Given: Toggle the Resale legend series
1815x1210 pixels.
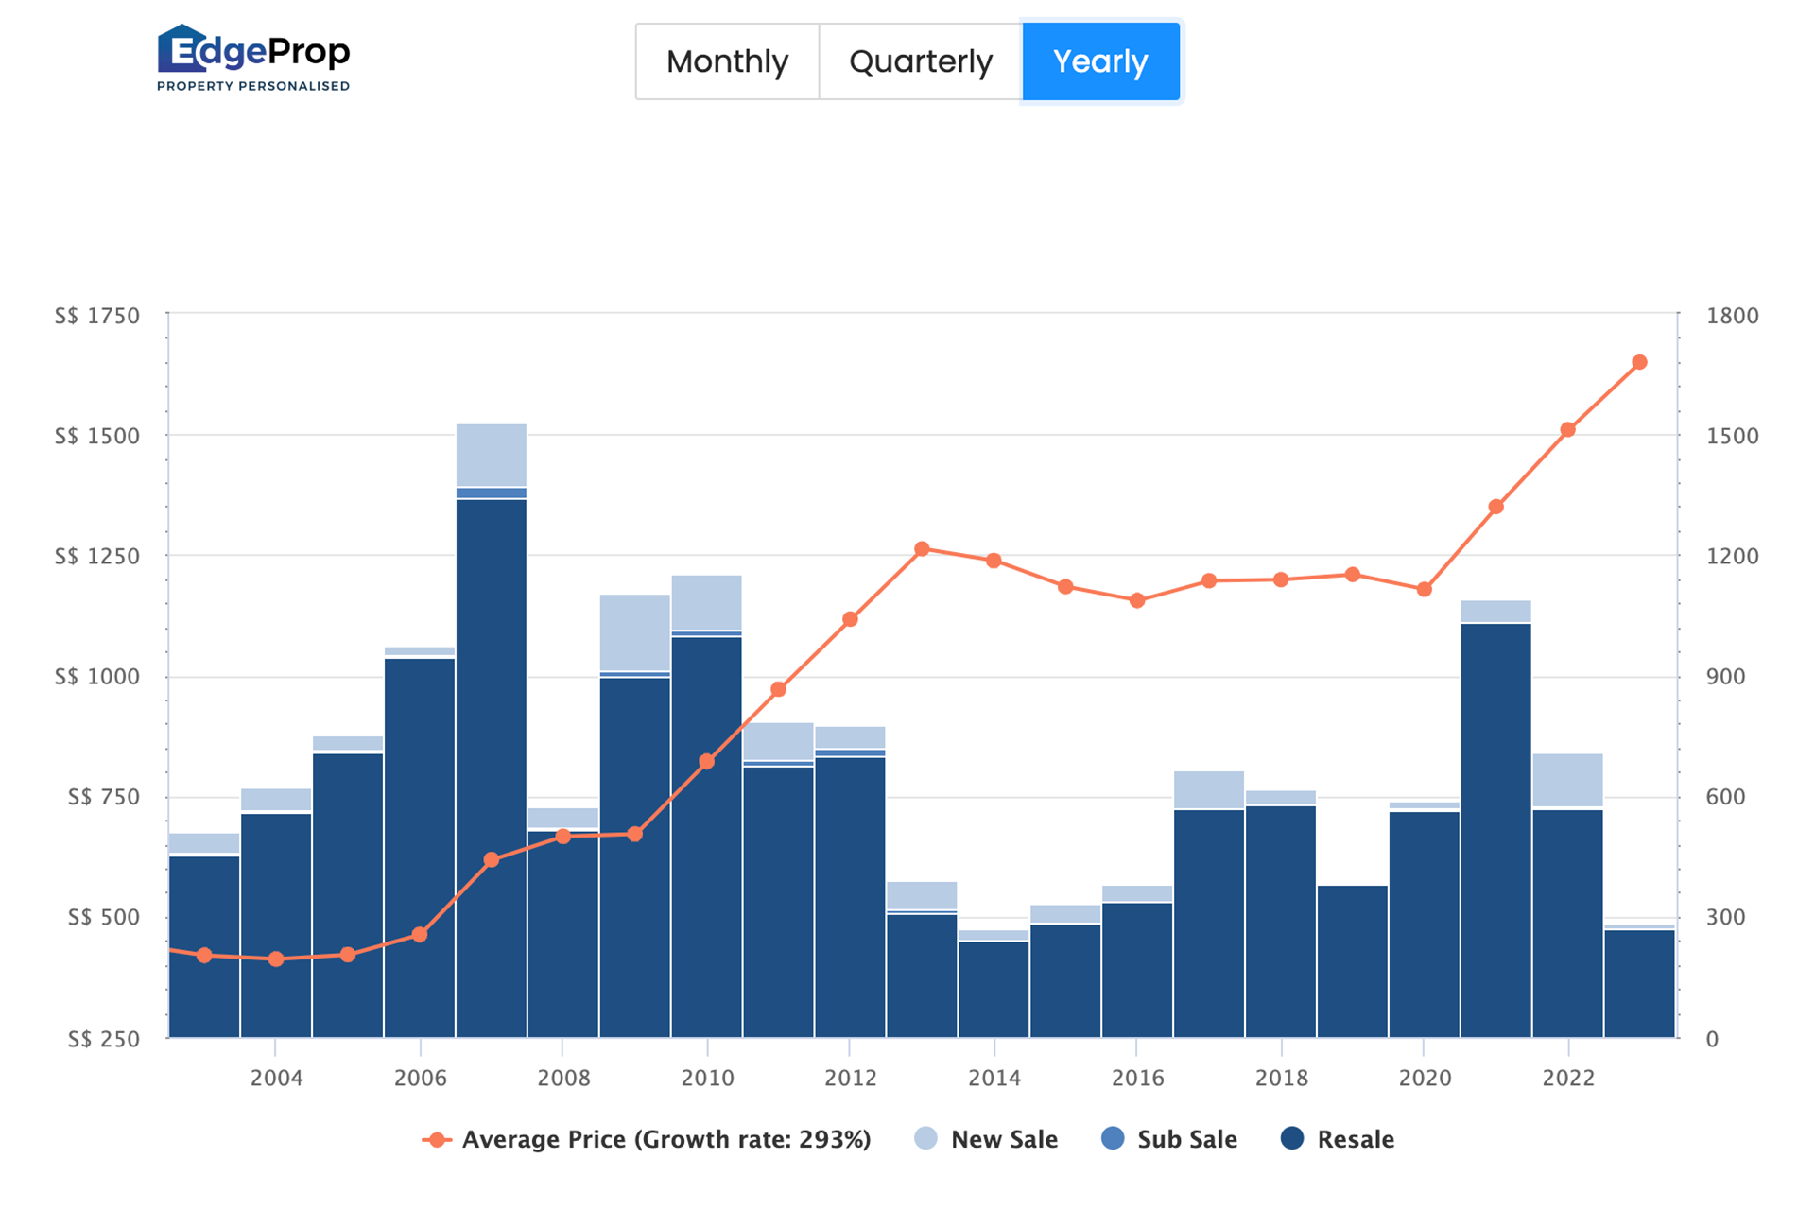Looking at the screenshot, I should pos(1338,1139).
